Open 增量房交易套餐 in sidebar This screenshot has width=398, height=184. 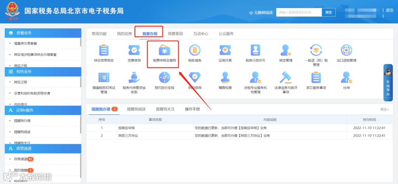(x=25, y=43)
